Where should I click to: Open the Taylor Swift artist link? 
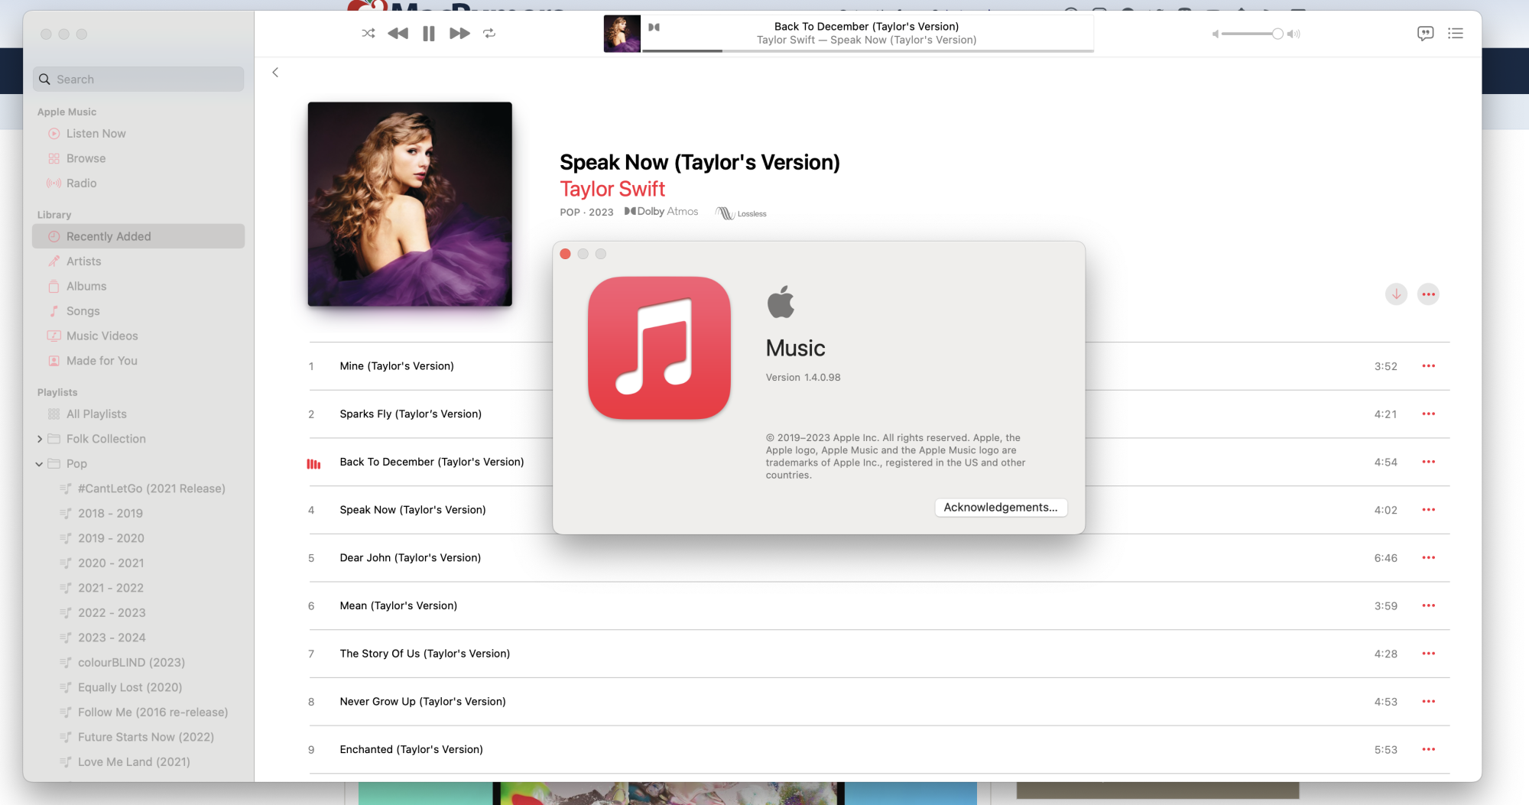pos(612,189)
